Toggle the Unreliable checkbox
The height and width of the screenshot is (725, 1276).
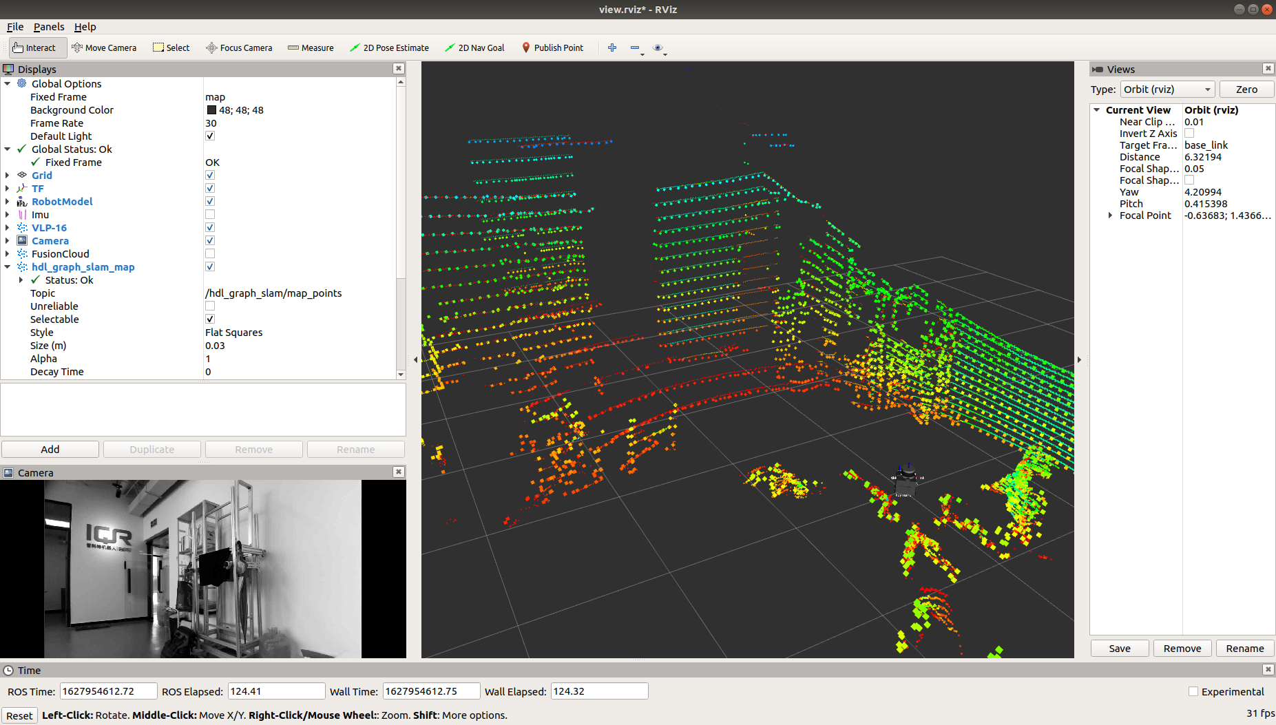coord(210,306)
